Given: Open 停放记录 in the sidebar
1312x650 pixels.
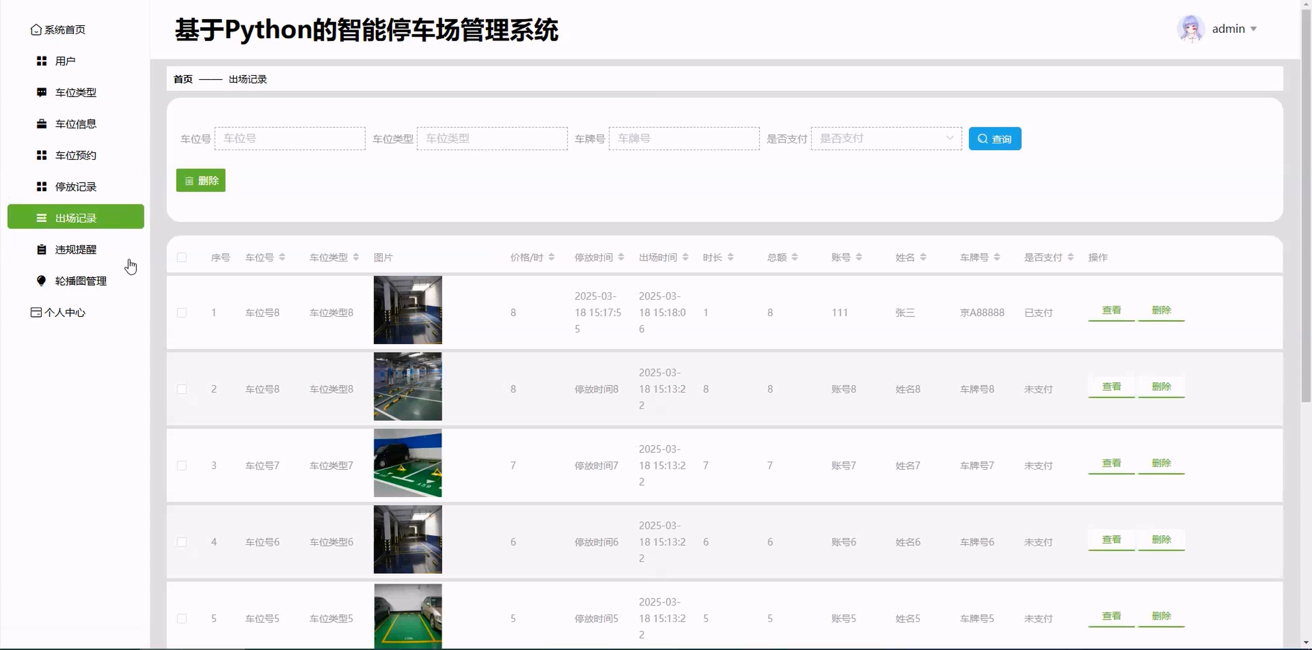Looking at the screenshot, I should point(75,187).
